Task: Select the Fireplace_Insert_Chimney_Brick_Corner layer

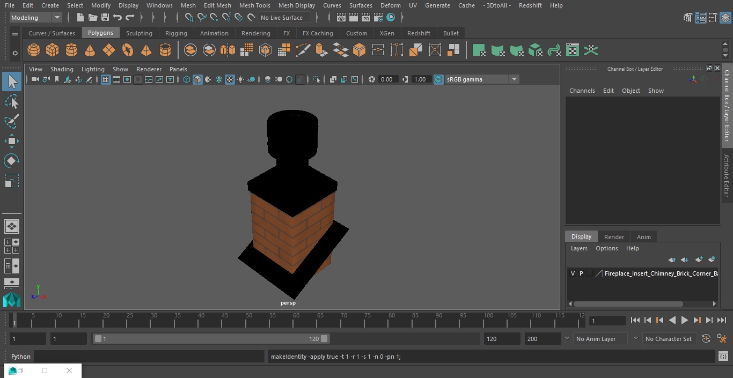Action: click(x=661, y=273)
